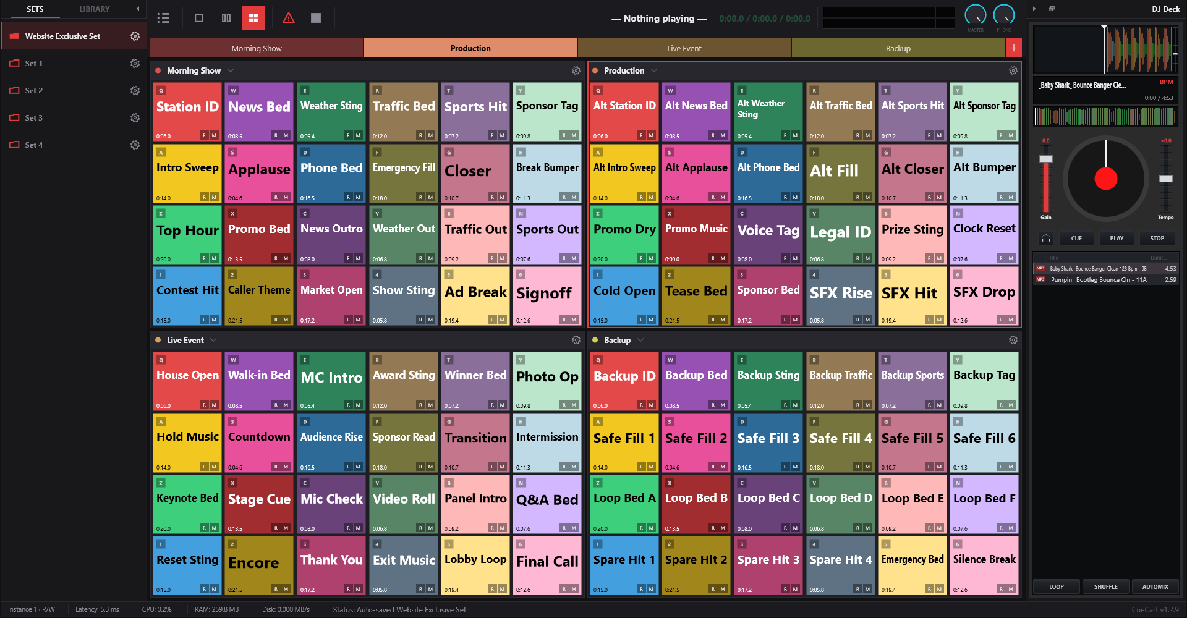Toggle R on House Open pad

pyautogui.click(x=205, y=405)
